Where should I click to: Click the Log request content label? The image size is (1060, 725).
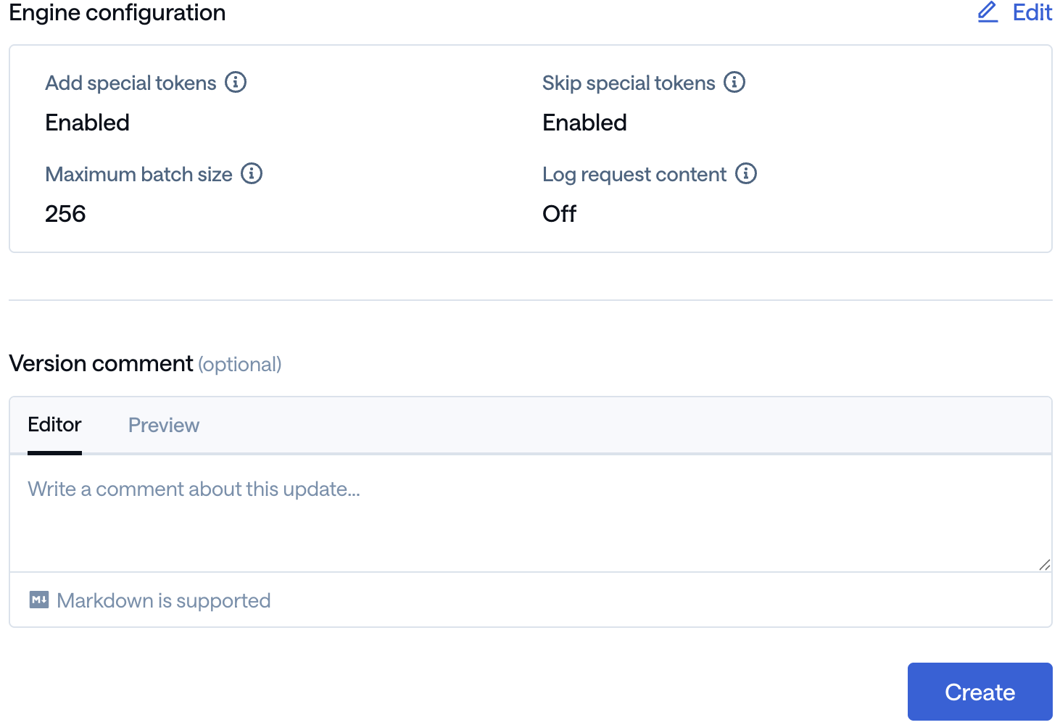click(634, 175)
